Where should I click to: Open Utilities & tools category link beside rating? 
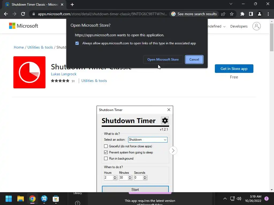pos(94,81)
